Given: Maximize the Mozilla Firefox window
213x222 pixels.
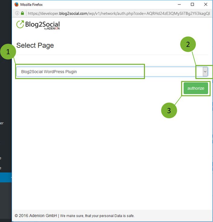Looking at the screenshot, I should click(x=192, y=5).
